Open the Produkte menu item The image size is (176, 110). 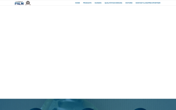(x=87, y=3)
